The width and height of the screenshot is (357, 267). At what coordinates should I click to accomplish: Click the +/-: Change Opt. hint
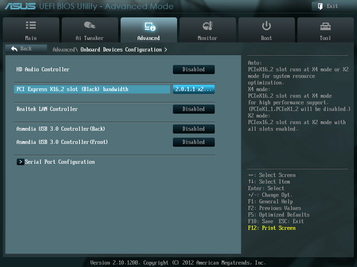(x=270, y=195)
